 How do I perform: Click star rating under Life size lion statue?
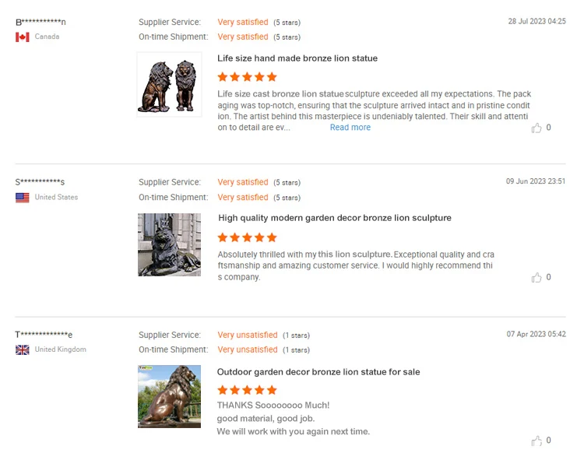(x=248, y=77)
